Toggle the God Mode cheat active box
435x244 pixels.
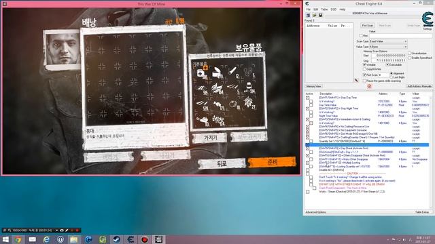coord(307,134)
